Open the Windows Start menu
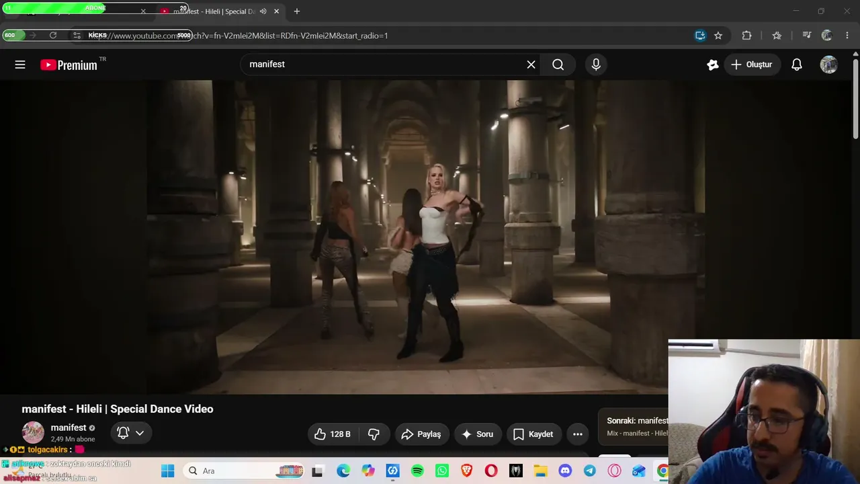Screen dimensions: 860x484 point(168,471)
